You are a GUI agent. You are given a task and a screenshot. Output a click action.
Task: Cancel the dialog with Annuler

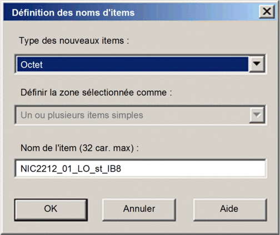[x=139, y=209]
